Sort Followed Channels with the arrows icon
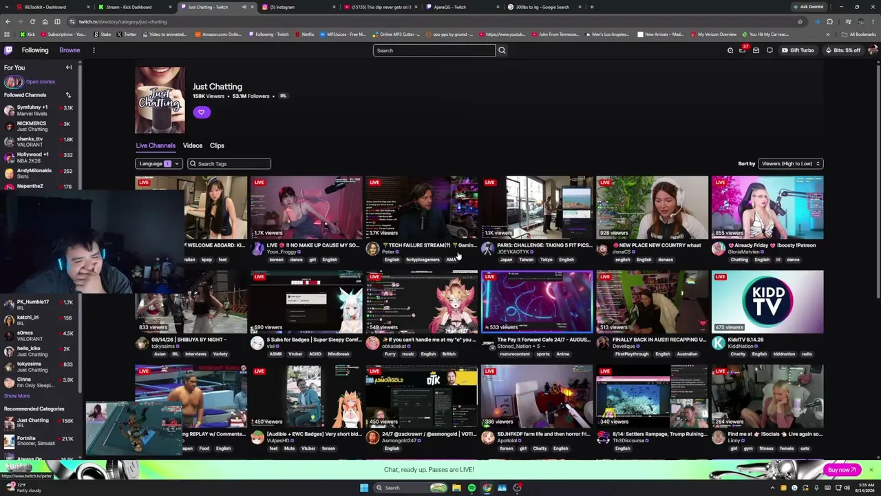881x496 pixels. (68, 95)
